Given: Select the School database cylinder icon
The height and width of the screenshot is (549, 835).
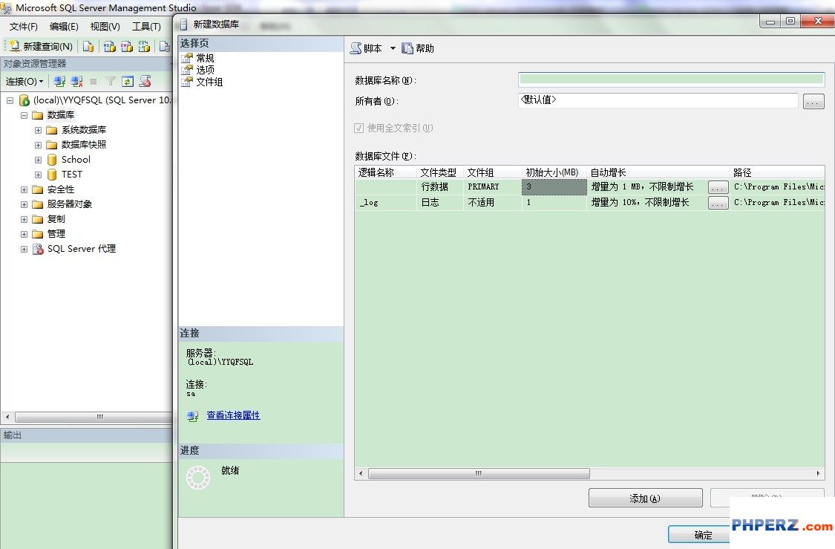Looking at the screenshot, I should pos(52,160).
